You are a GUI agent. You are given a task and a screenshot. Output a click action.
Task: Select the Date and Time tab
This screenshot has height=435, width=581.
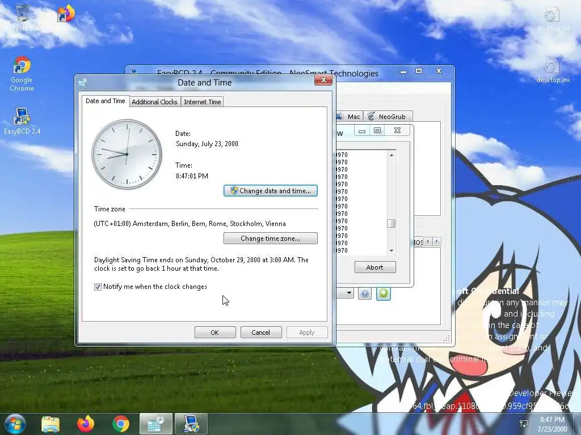point(105,101)
